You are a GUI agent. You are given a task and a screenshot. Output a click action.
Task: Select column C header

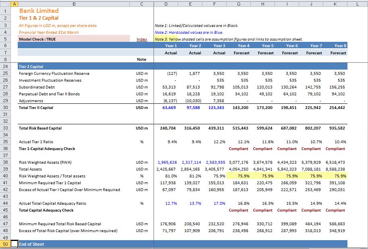click(142, 4)
